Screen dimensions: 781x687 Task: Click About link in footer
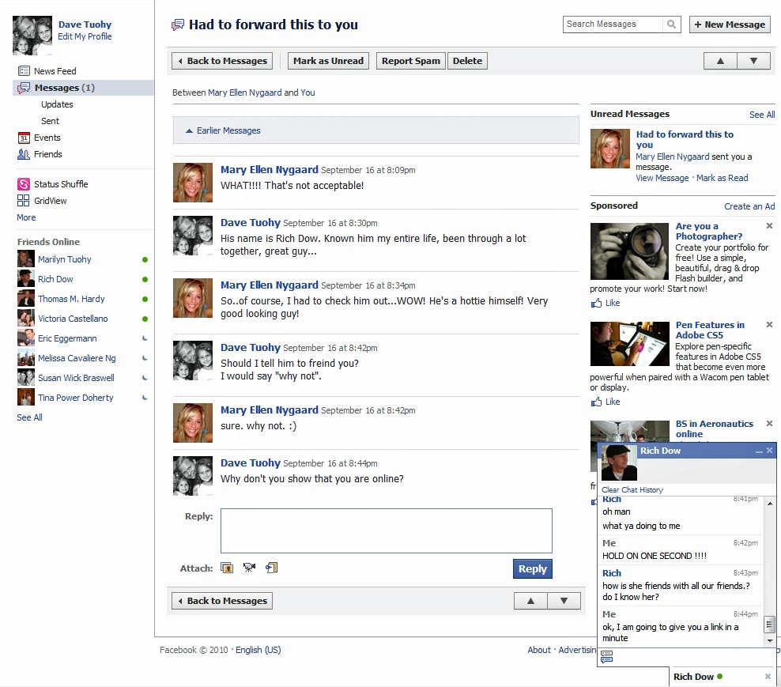tap(539, 650)
